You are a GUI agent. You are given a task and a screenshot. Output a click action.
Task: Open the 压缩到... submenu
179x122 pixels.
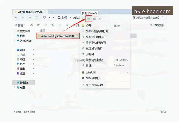coord(105,54)
